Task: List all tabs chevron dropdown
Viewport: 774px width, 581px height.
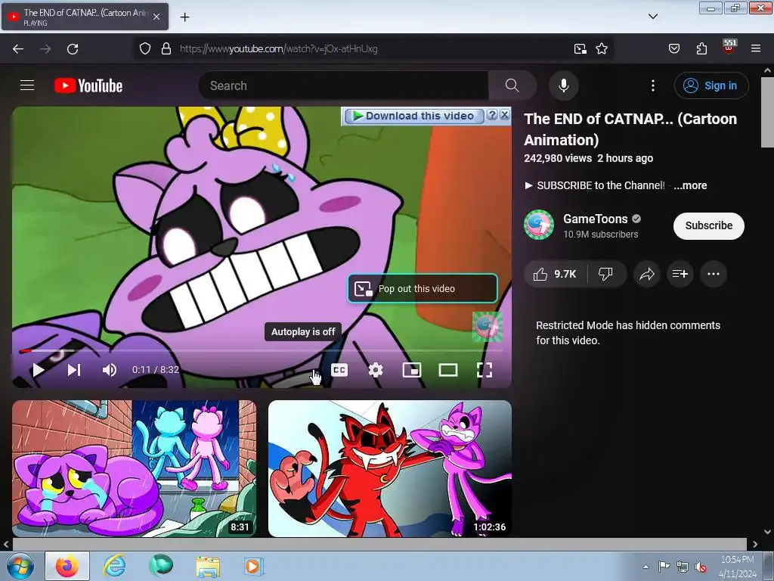Action: [652, 17]
